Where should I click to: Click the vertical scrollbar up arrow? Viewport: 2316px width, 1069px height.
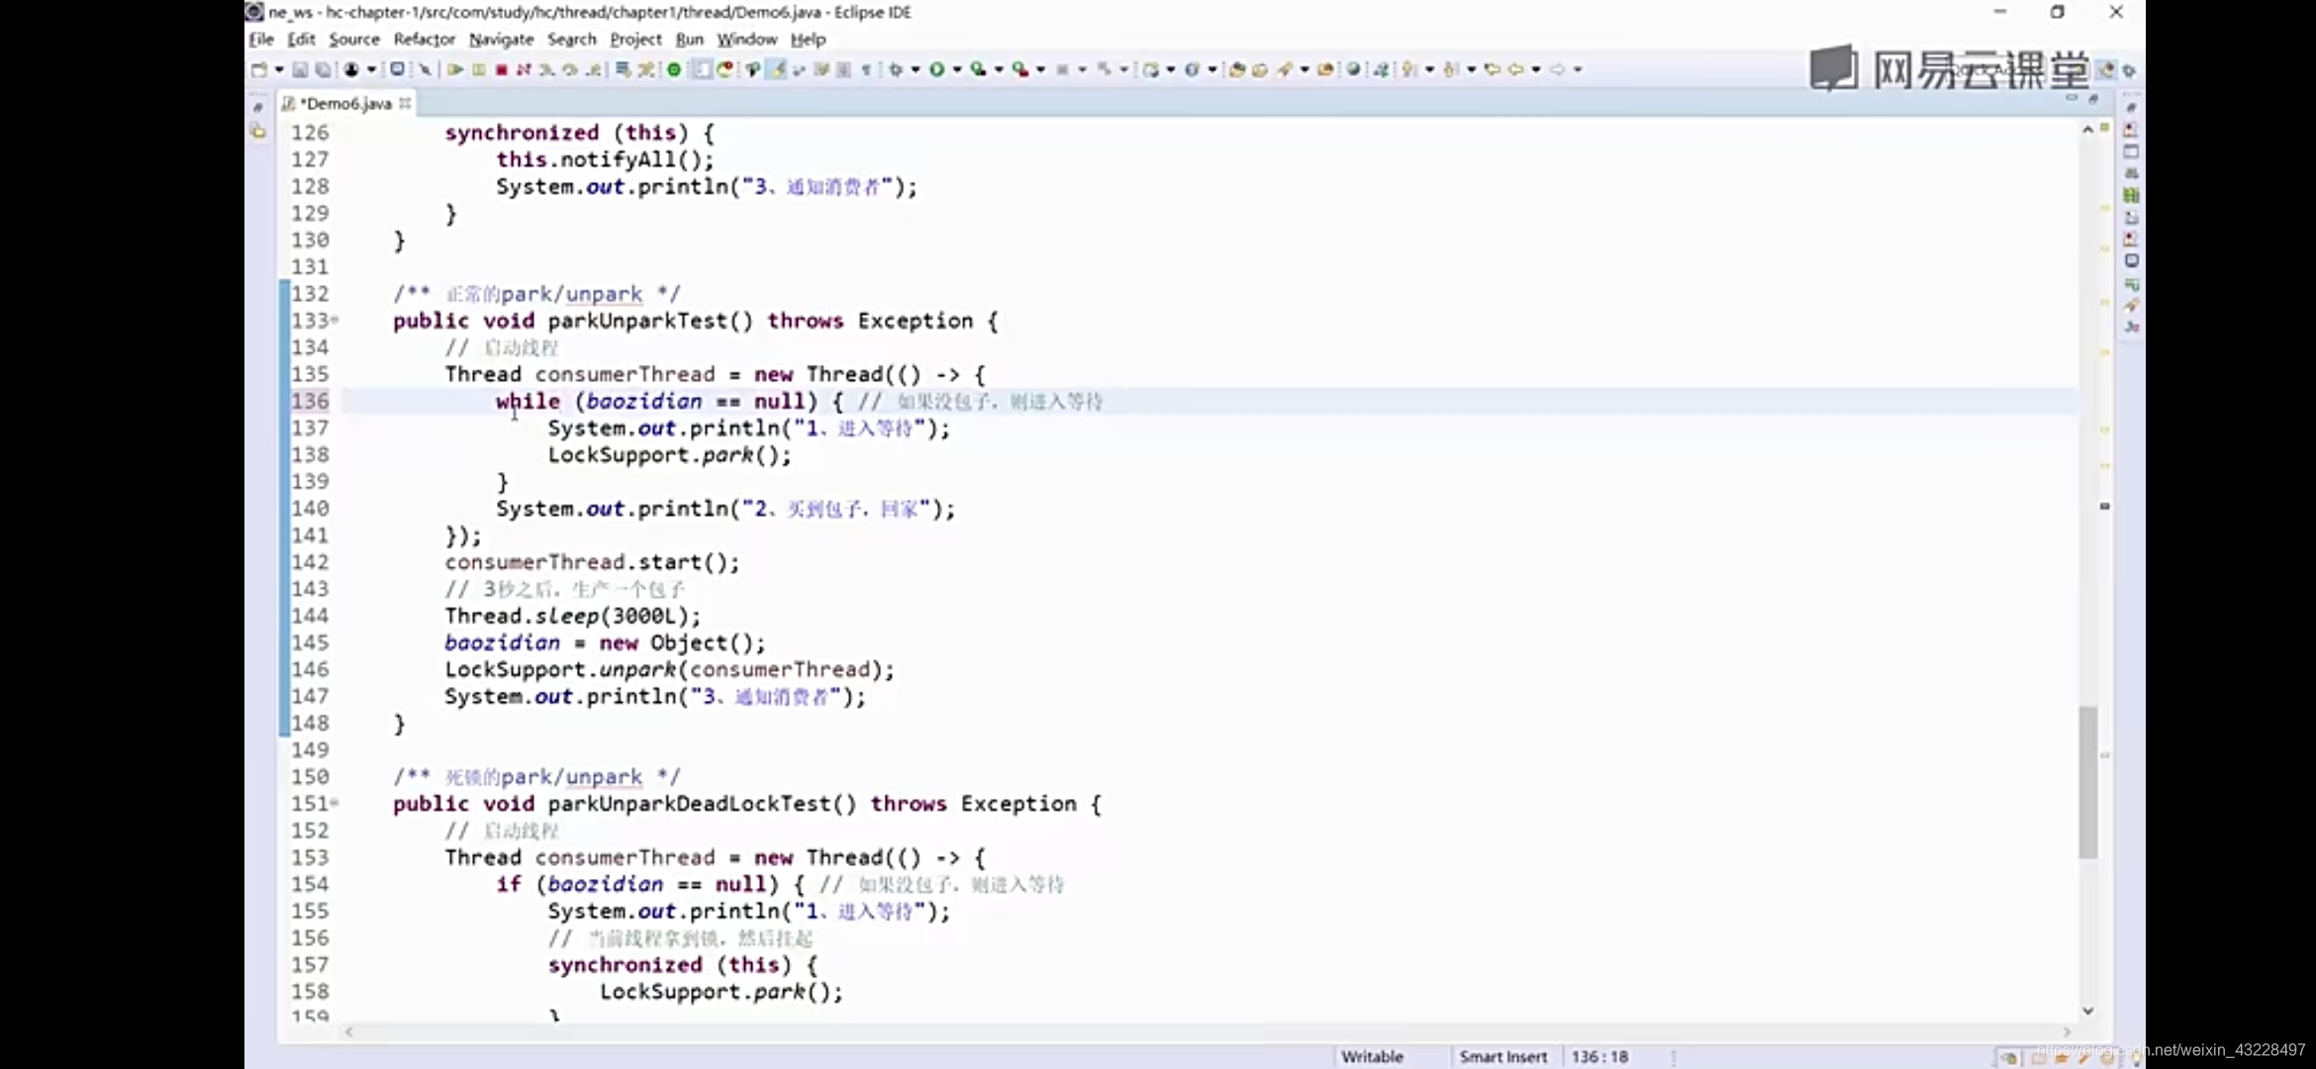coord(2087,130)
